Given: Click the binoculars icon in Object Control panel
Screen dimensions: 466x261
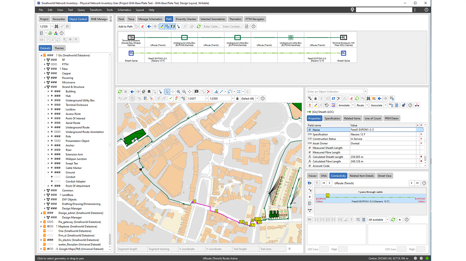Looking at the screenshot, I should tap(56, 26).
